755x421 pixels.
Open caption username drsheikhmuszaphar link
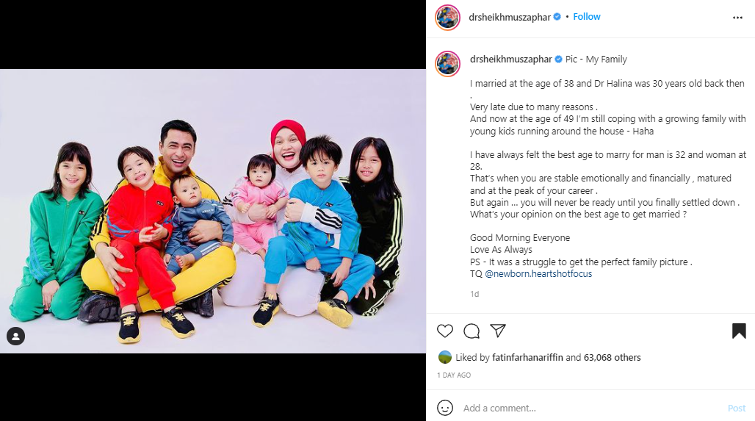coord(511,60)
